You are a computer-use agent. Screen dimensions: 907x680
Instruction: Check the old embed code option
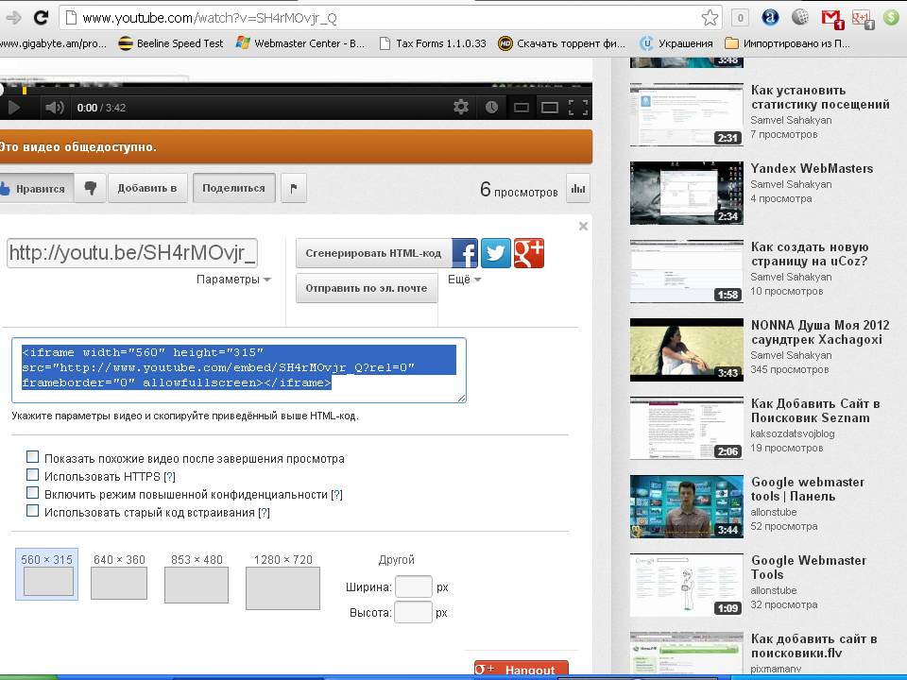(32, 511)
